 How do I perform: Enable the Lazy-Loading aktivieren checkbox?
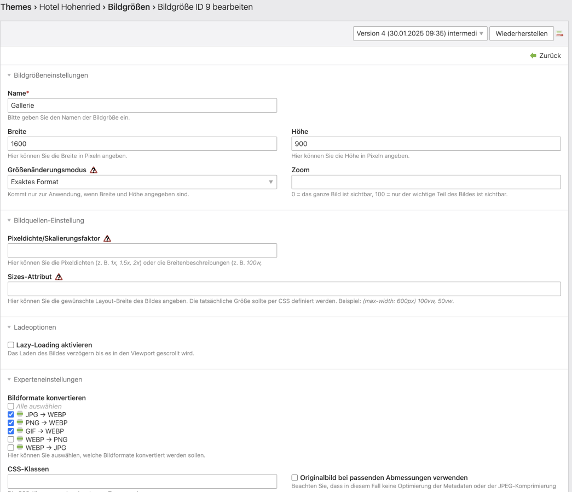[11, 345]
